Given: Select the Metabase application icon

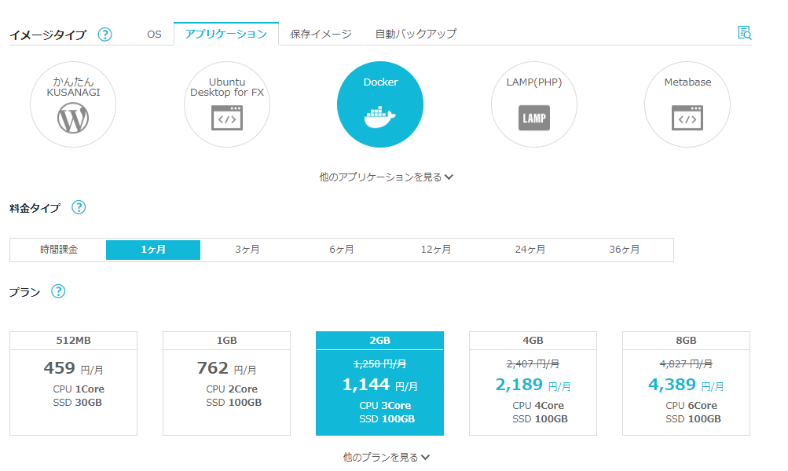Looking at the screenshot, I should pos(687,104).
